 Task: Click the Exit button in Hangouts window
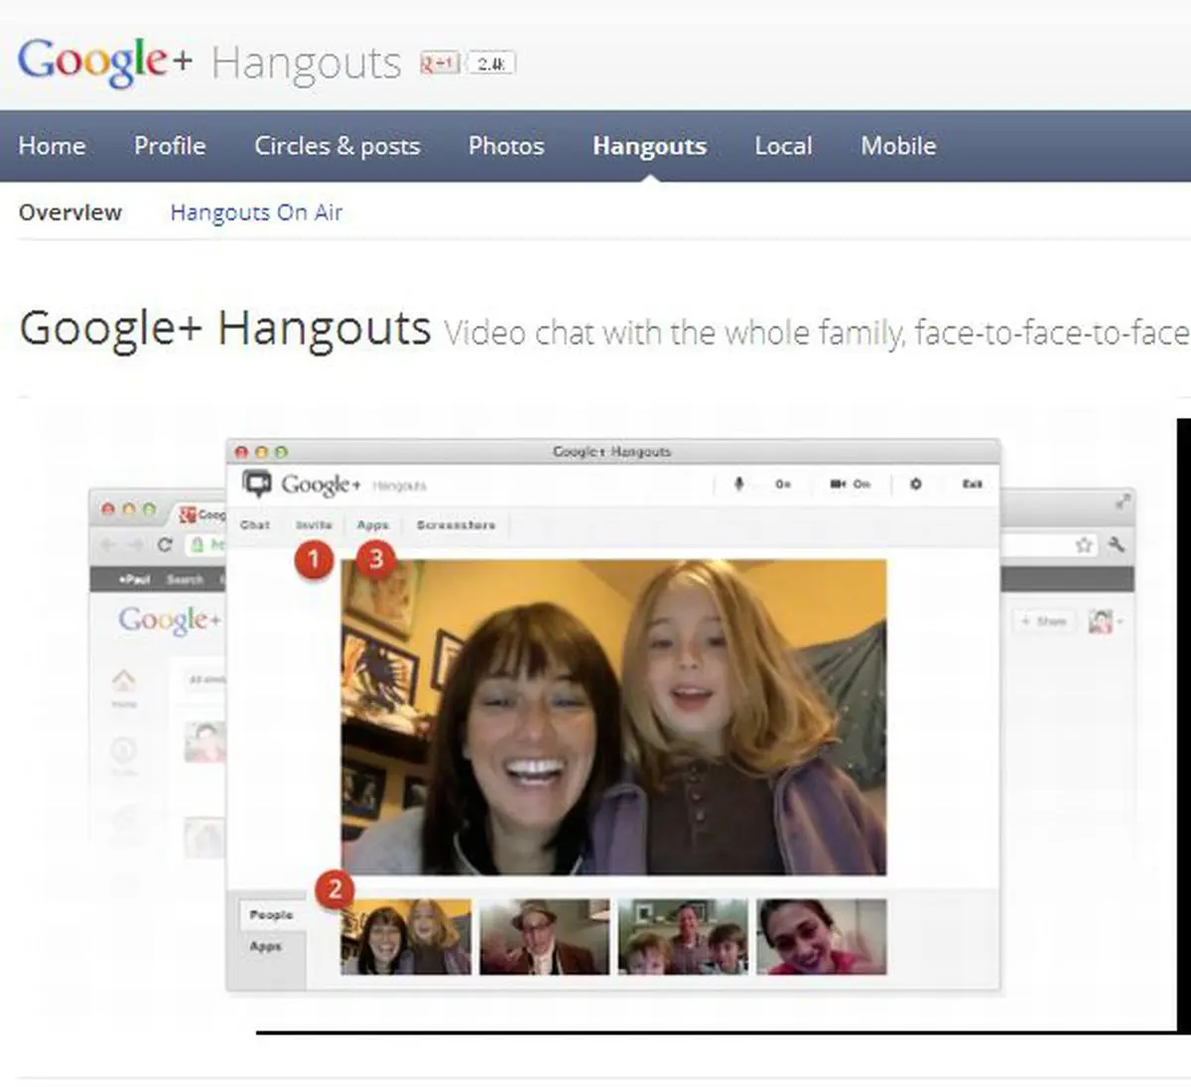point(972,483)
